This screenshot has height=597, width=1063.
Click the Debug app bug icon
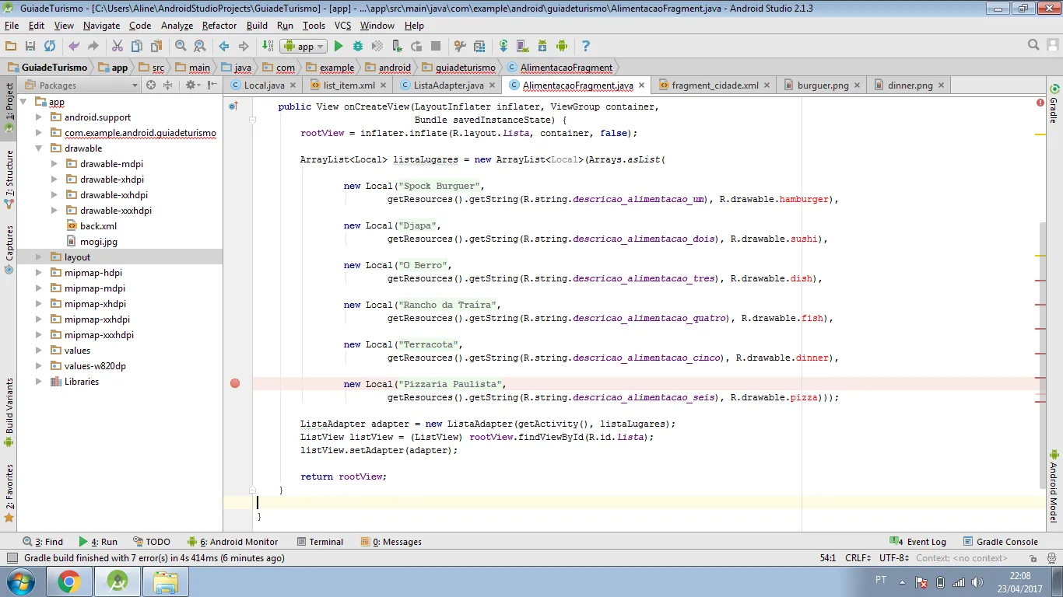(x=358, y=47)
